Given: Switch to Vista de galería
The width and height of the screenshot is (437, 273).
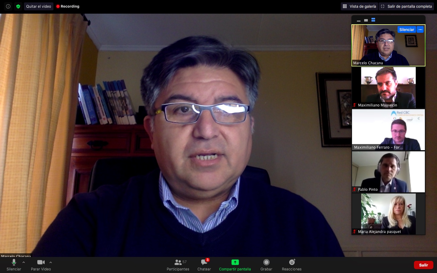Looking at the screenshot, I should 359,6.
